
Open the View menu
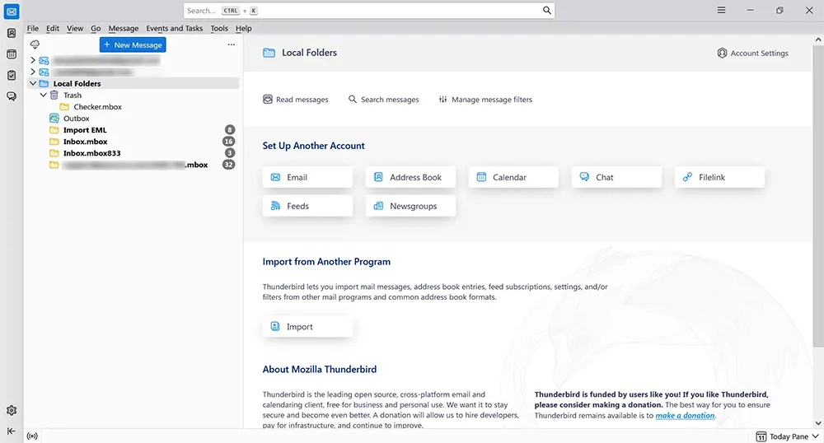[75, 28]
